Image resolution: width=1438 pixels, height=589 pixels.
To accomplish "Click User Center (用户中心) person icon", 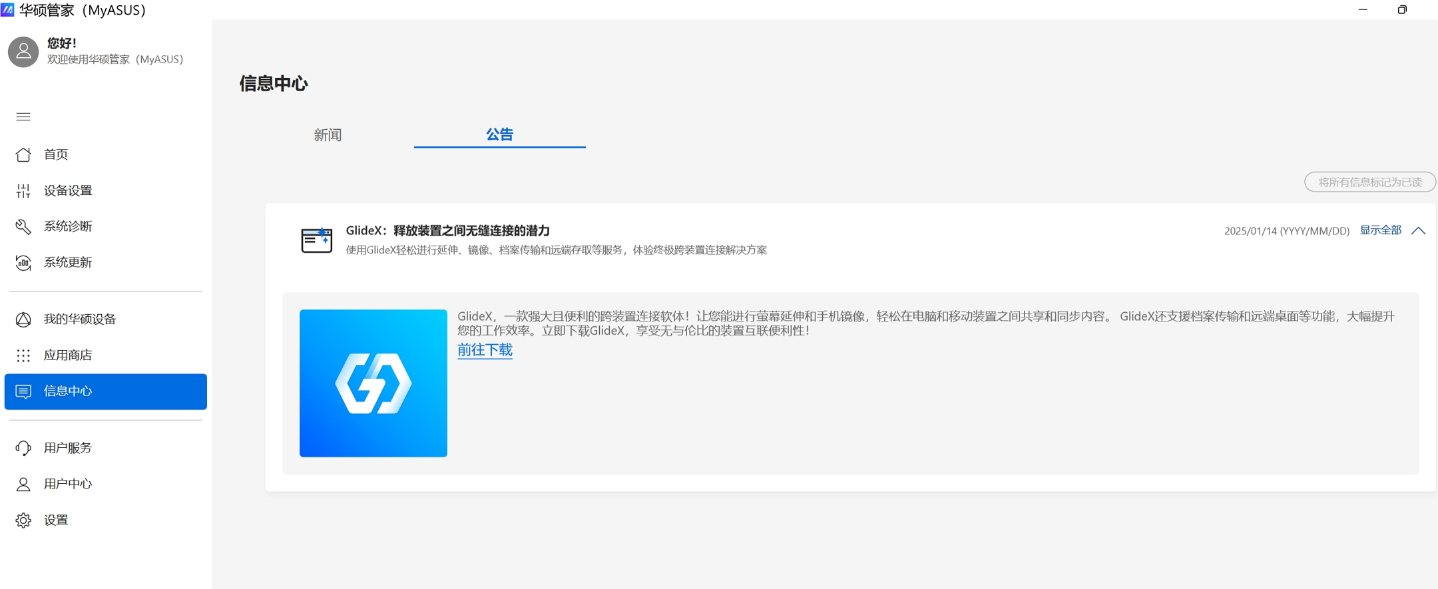I will tap(23, 485).
